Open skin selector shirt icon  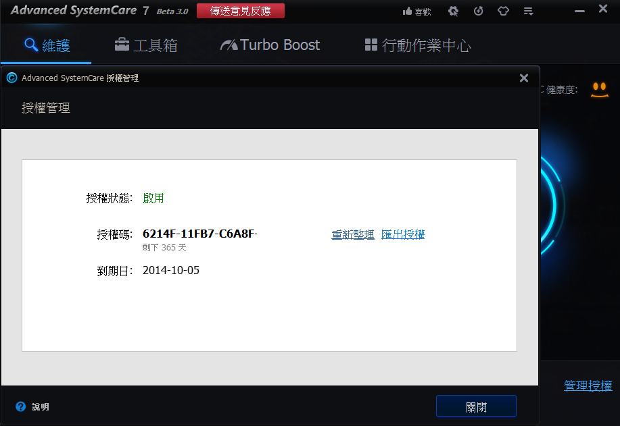tap(503, 11)
